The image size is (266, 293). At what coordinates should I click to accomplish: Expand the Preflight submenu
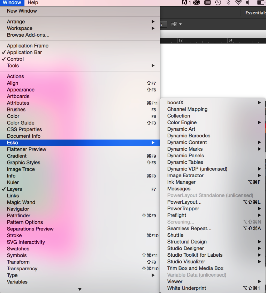click(x=213, y=215)
